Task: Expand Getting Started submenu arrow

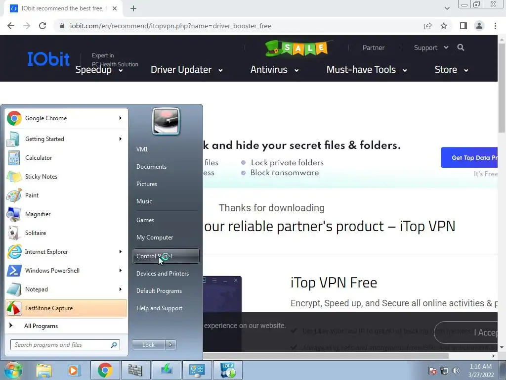Action: [x=121, y=139]
